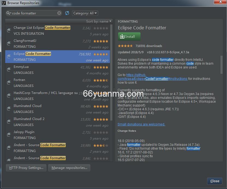This screenshot has width=227, height=189.
Task: Open the GitHub instructions link
Action: point(152,79)
